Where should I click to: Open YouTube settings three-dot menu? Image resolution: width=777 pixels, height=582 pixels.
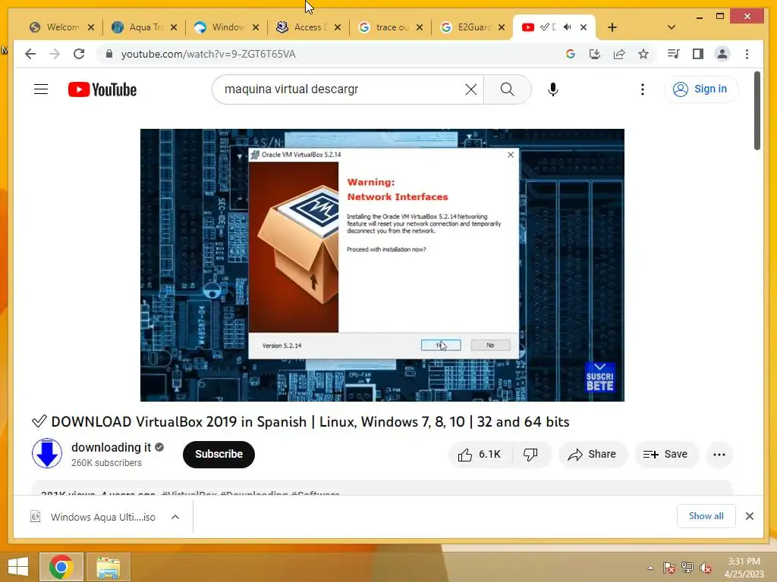pos(642,89)
